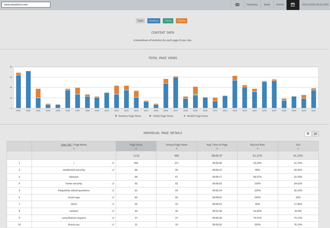Viewport: 330px width, 228px height.
Task: Click the 03/02 bar in chart
Action: coord(28,89)
